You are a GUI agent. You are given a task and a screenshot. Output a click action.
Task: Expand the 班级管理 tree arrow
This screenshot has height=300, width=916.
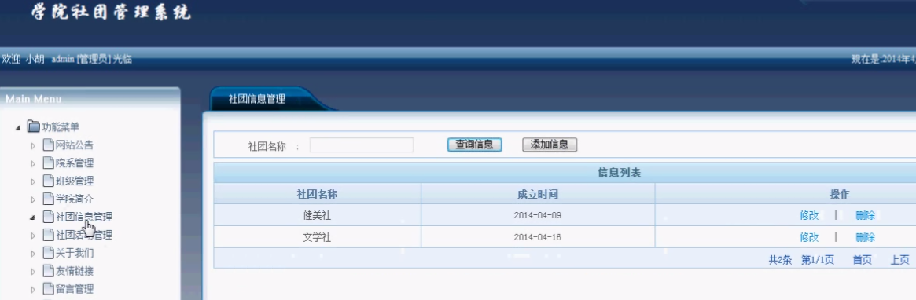coord(33,182)
